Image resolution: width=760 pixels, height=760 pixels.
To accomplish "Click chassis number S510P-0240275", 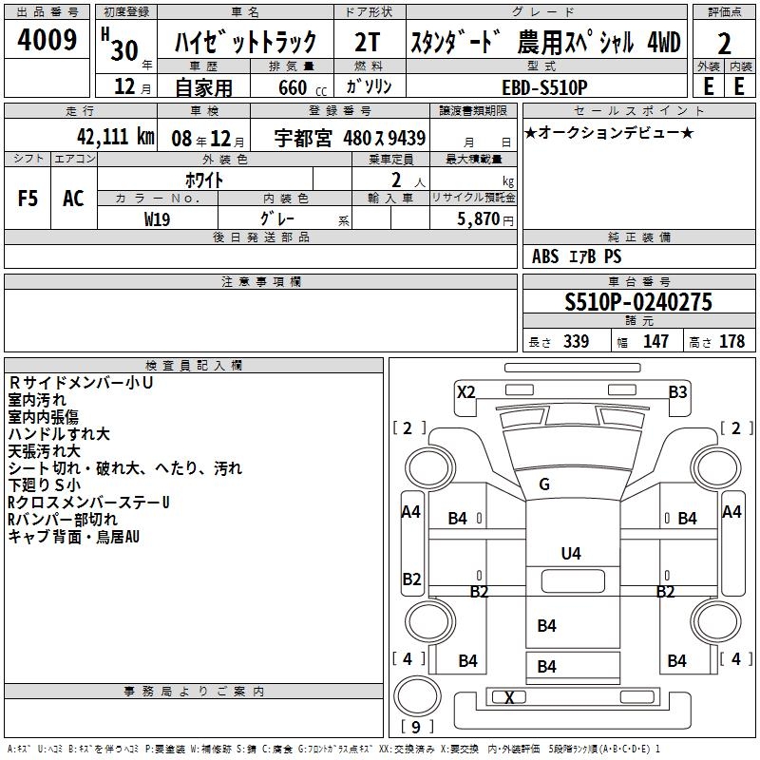I will (x=638, y=303).
